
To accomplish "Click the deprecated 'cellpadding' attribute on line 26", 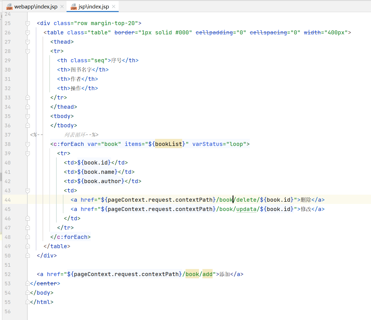I will (214, 33).
